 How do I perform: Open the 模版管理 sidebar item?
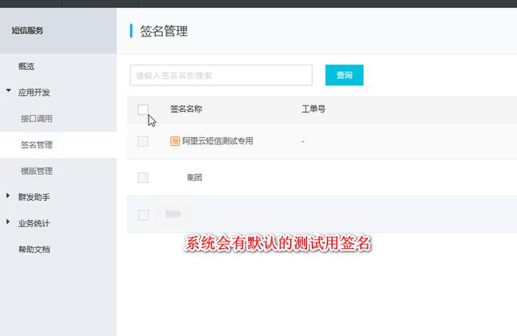[36, 171]
